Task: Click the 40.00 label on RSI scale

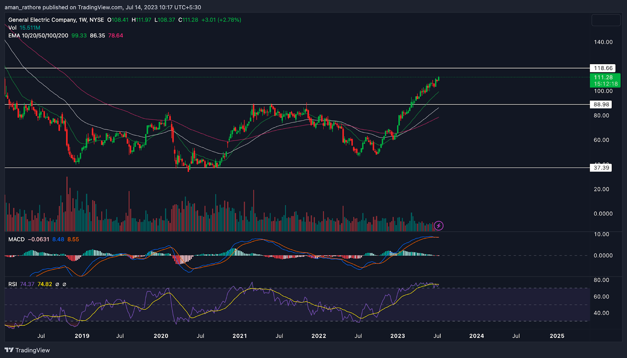Action: 602,313
